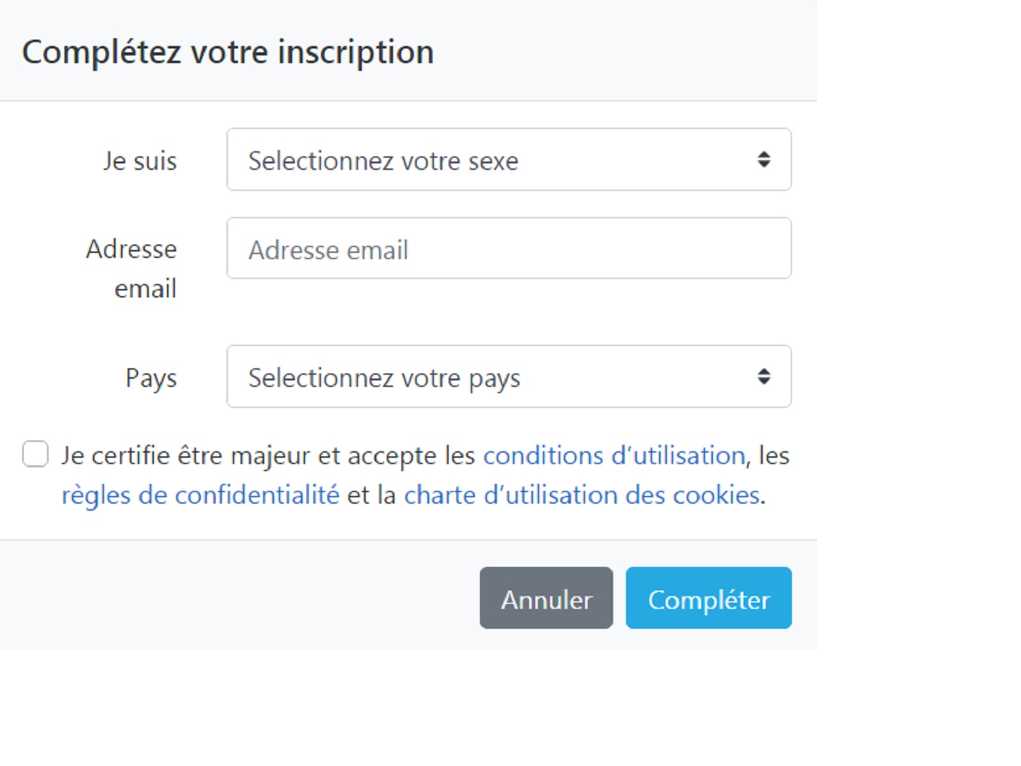The width and height of the screenshot is (1021, 766).
Task: Open the "règles de confidentialité" link
Action: point(200,495)
